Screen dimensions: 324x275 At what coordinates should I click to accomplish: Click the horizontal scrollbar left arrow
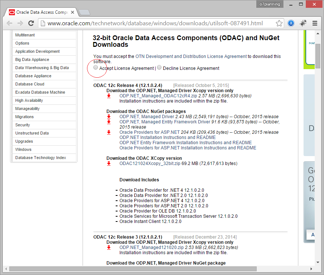pyautogui.click(x=6, y=269)
